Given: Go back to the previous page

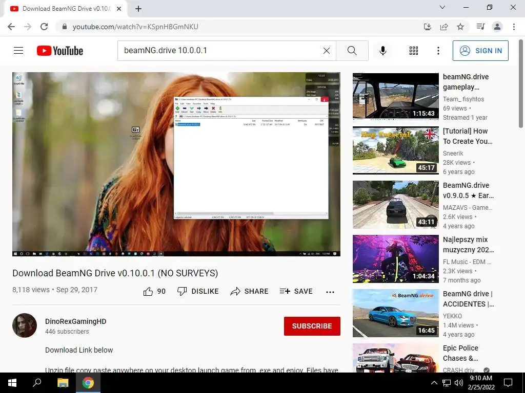Looking at the screenshot, I should [11, 27].
